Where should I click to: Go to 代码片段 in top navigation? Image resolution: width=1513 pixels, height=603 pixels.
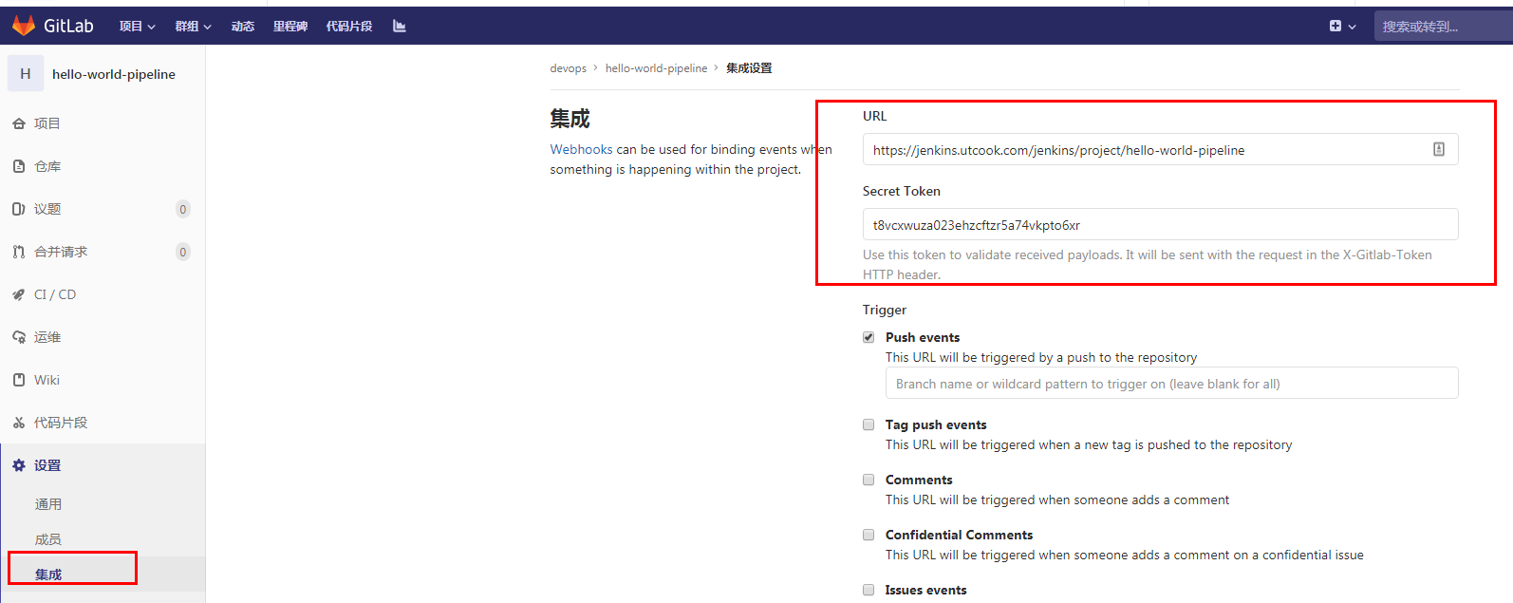[349, 27]
